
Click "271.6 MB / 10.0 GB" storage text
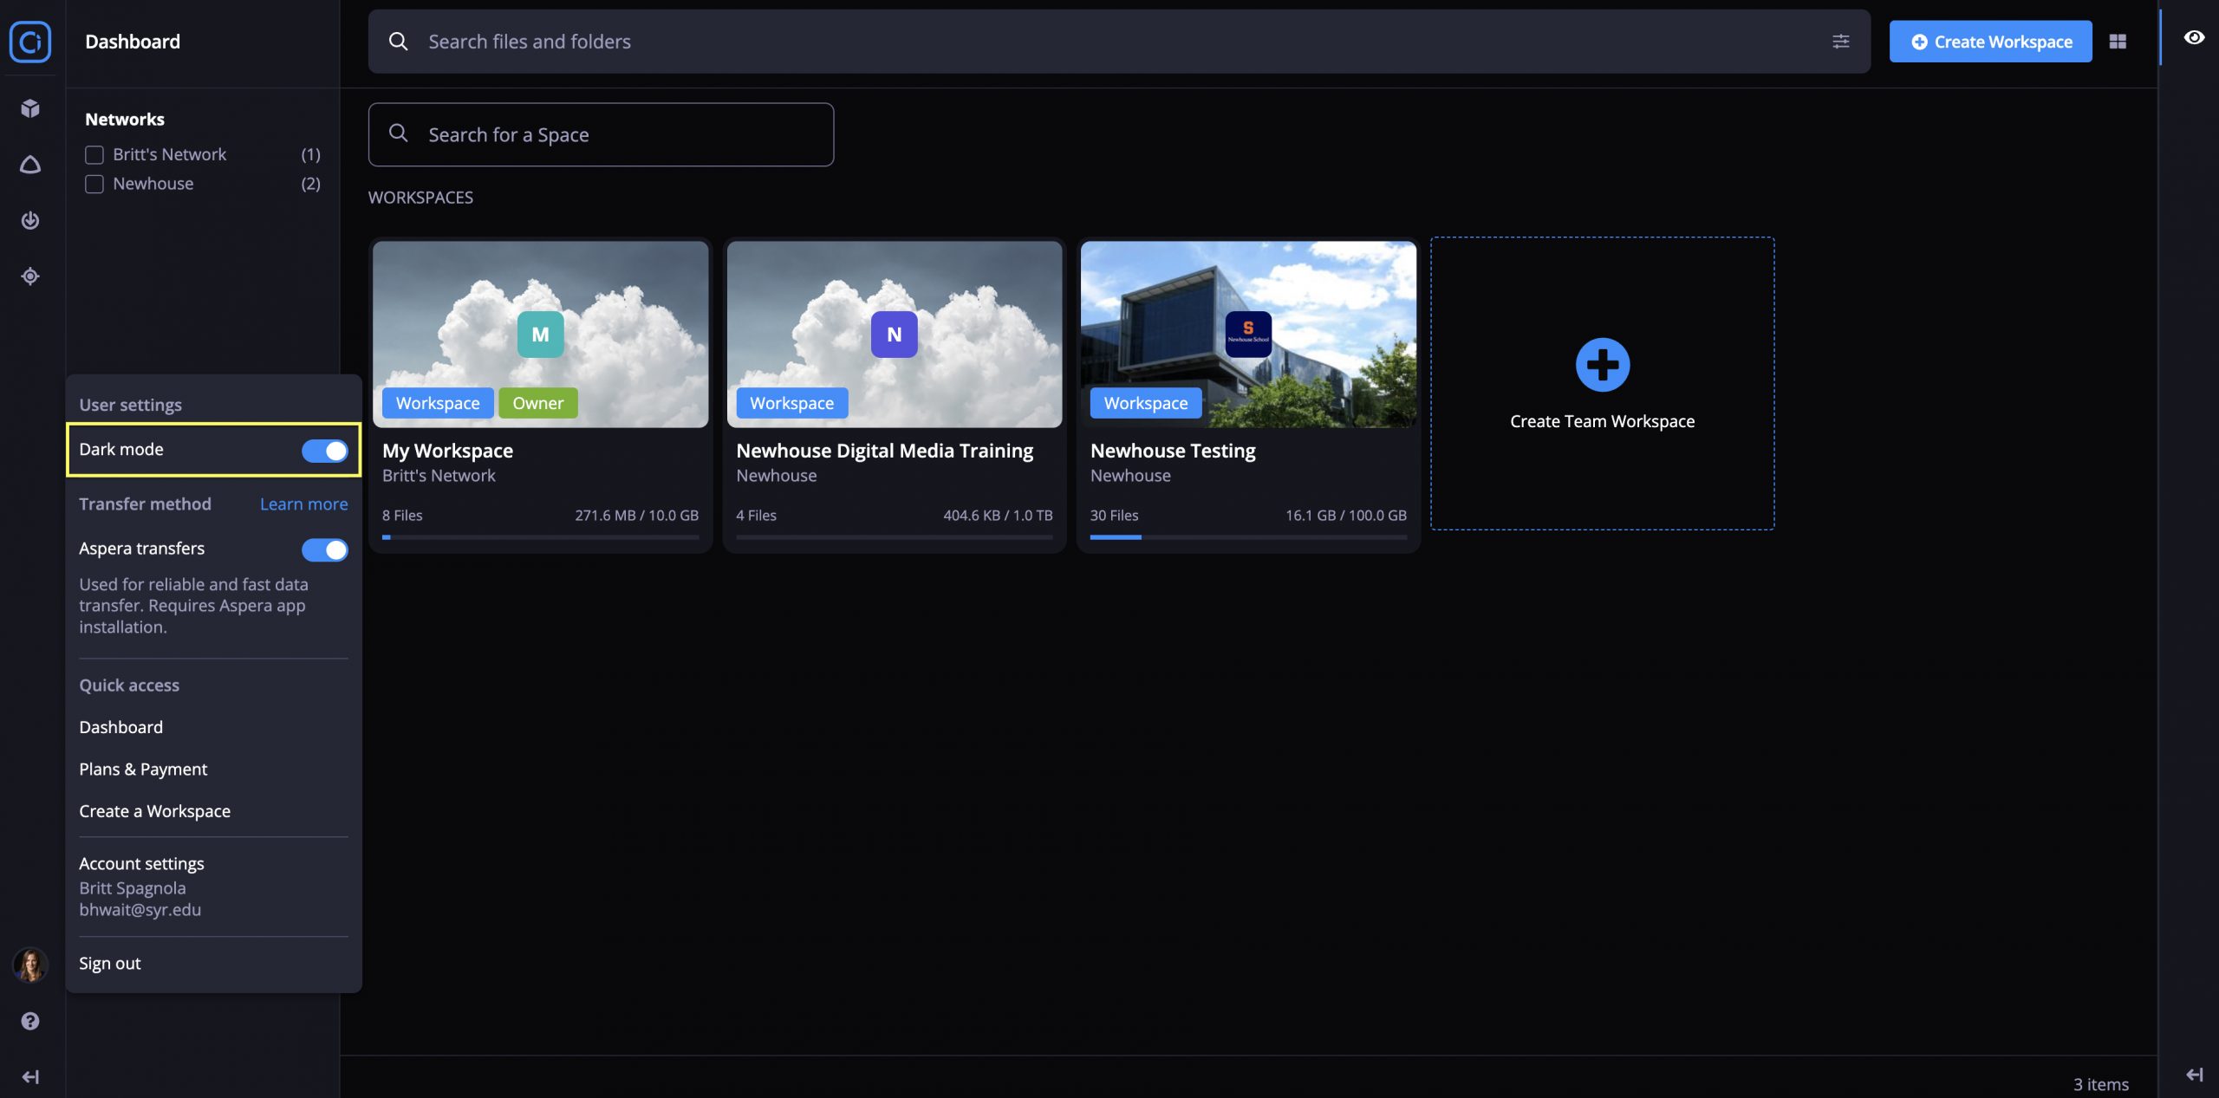coord(636,516)
